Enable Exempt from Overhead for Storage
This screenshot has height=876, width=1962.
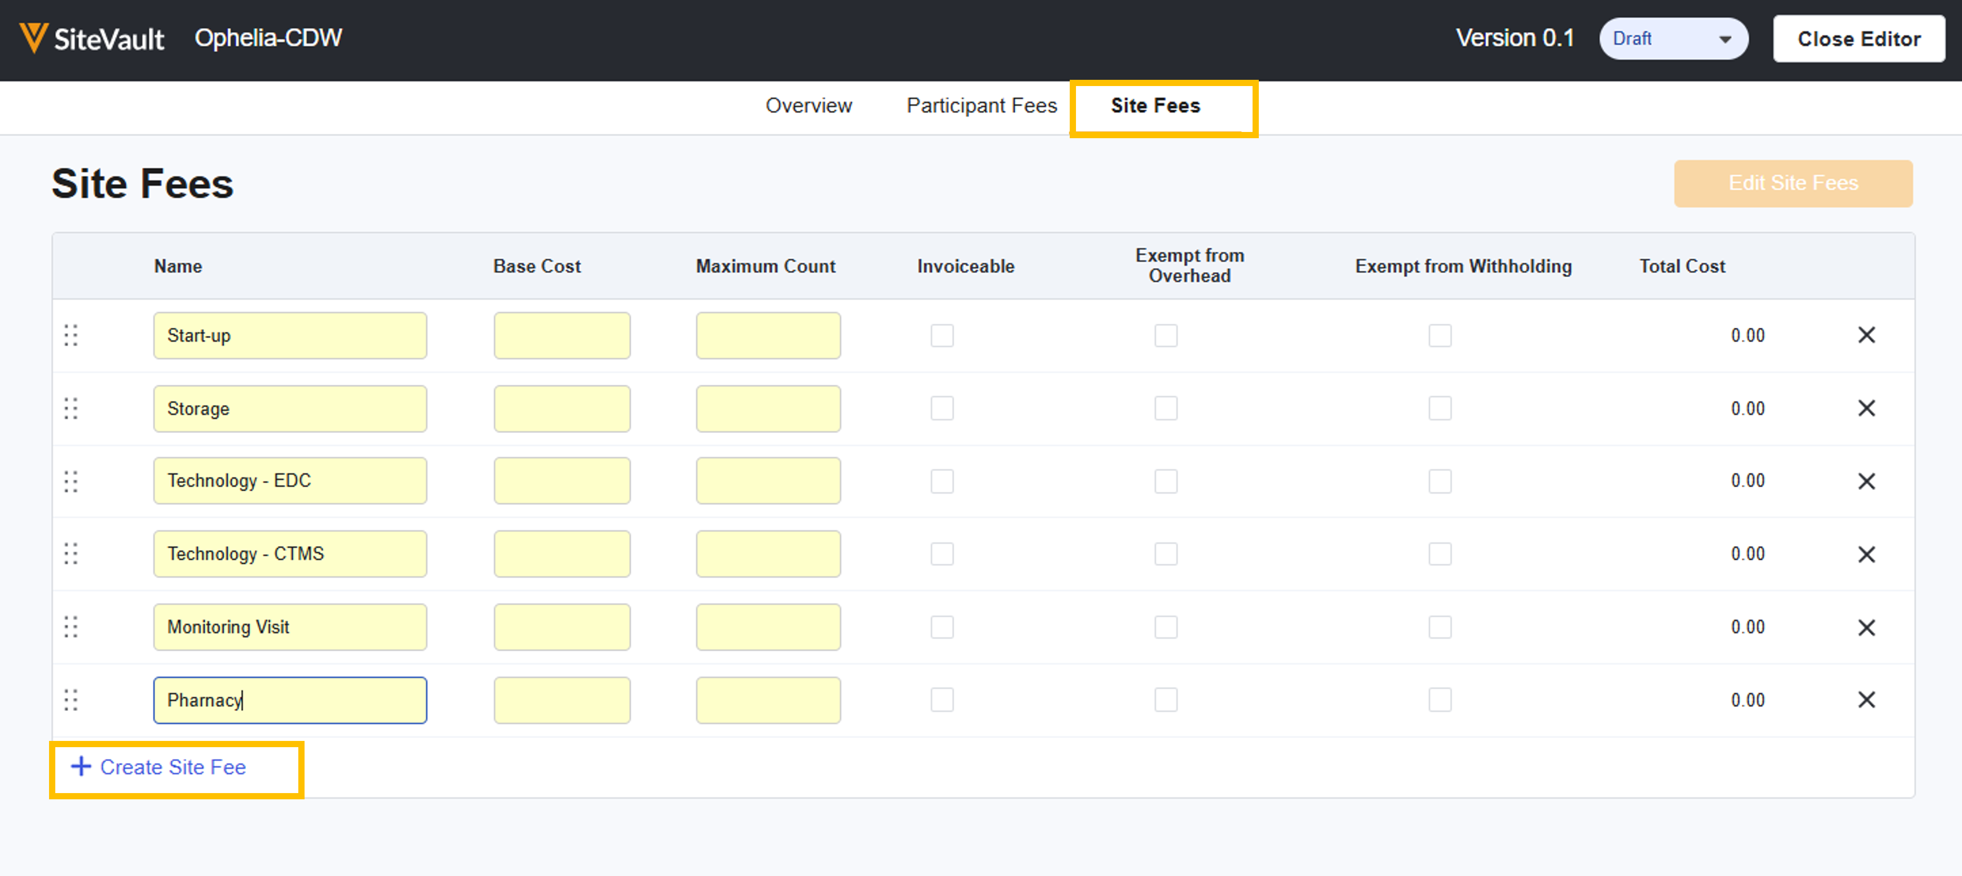click(x=1165, y=408)
